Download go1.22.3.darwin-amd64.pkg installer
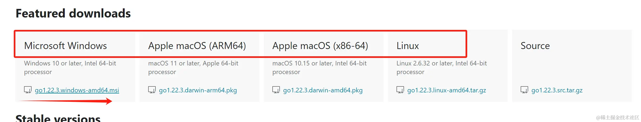This screenshot has height=122, width=641. [323, 90]
